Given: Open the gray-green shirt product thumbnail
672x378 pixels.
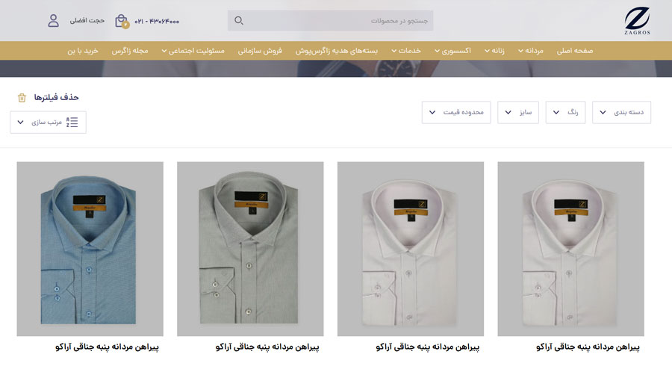Looking at the screenshot, I should click(250, 249).
